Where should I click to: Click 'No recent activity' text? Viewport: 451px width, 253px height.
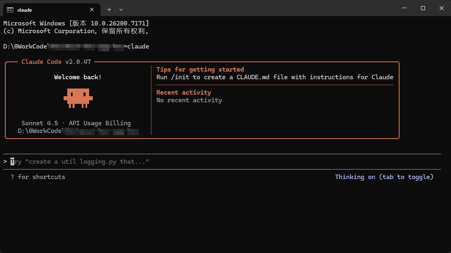tap(189, 100)
